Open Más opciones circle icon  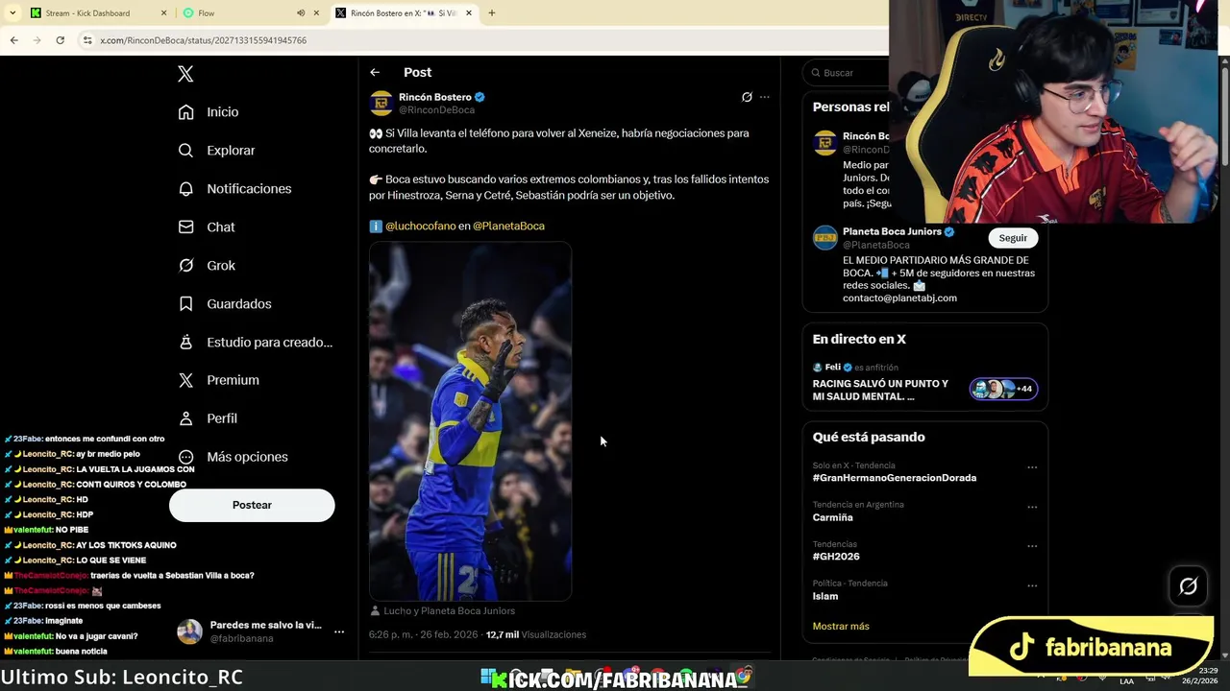click(186, 457)
